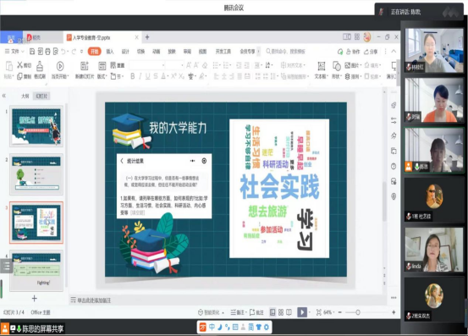Click the save icon in quick toolbar

(32, 52)
